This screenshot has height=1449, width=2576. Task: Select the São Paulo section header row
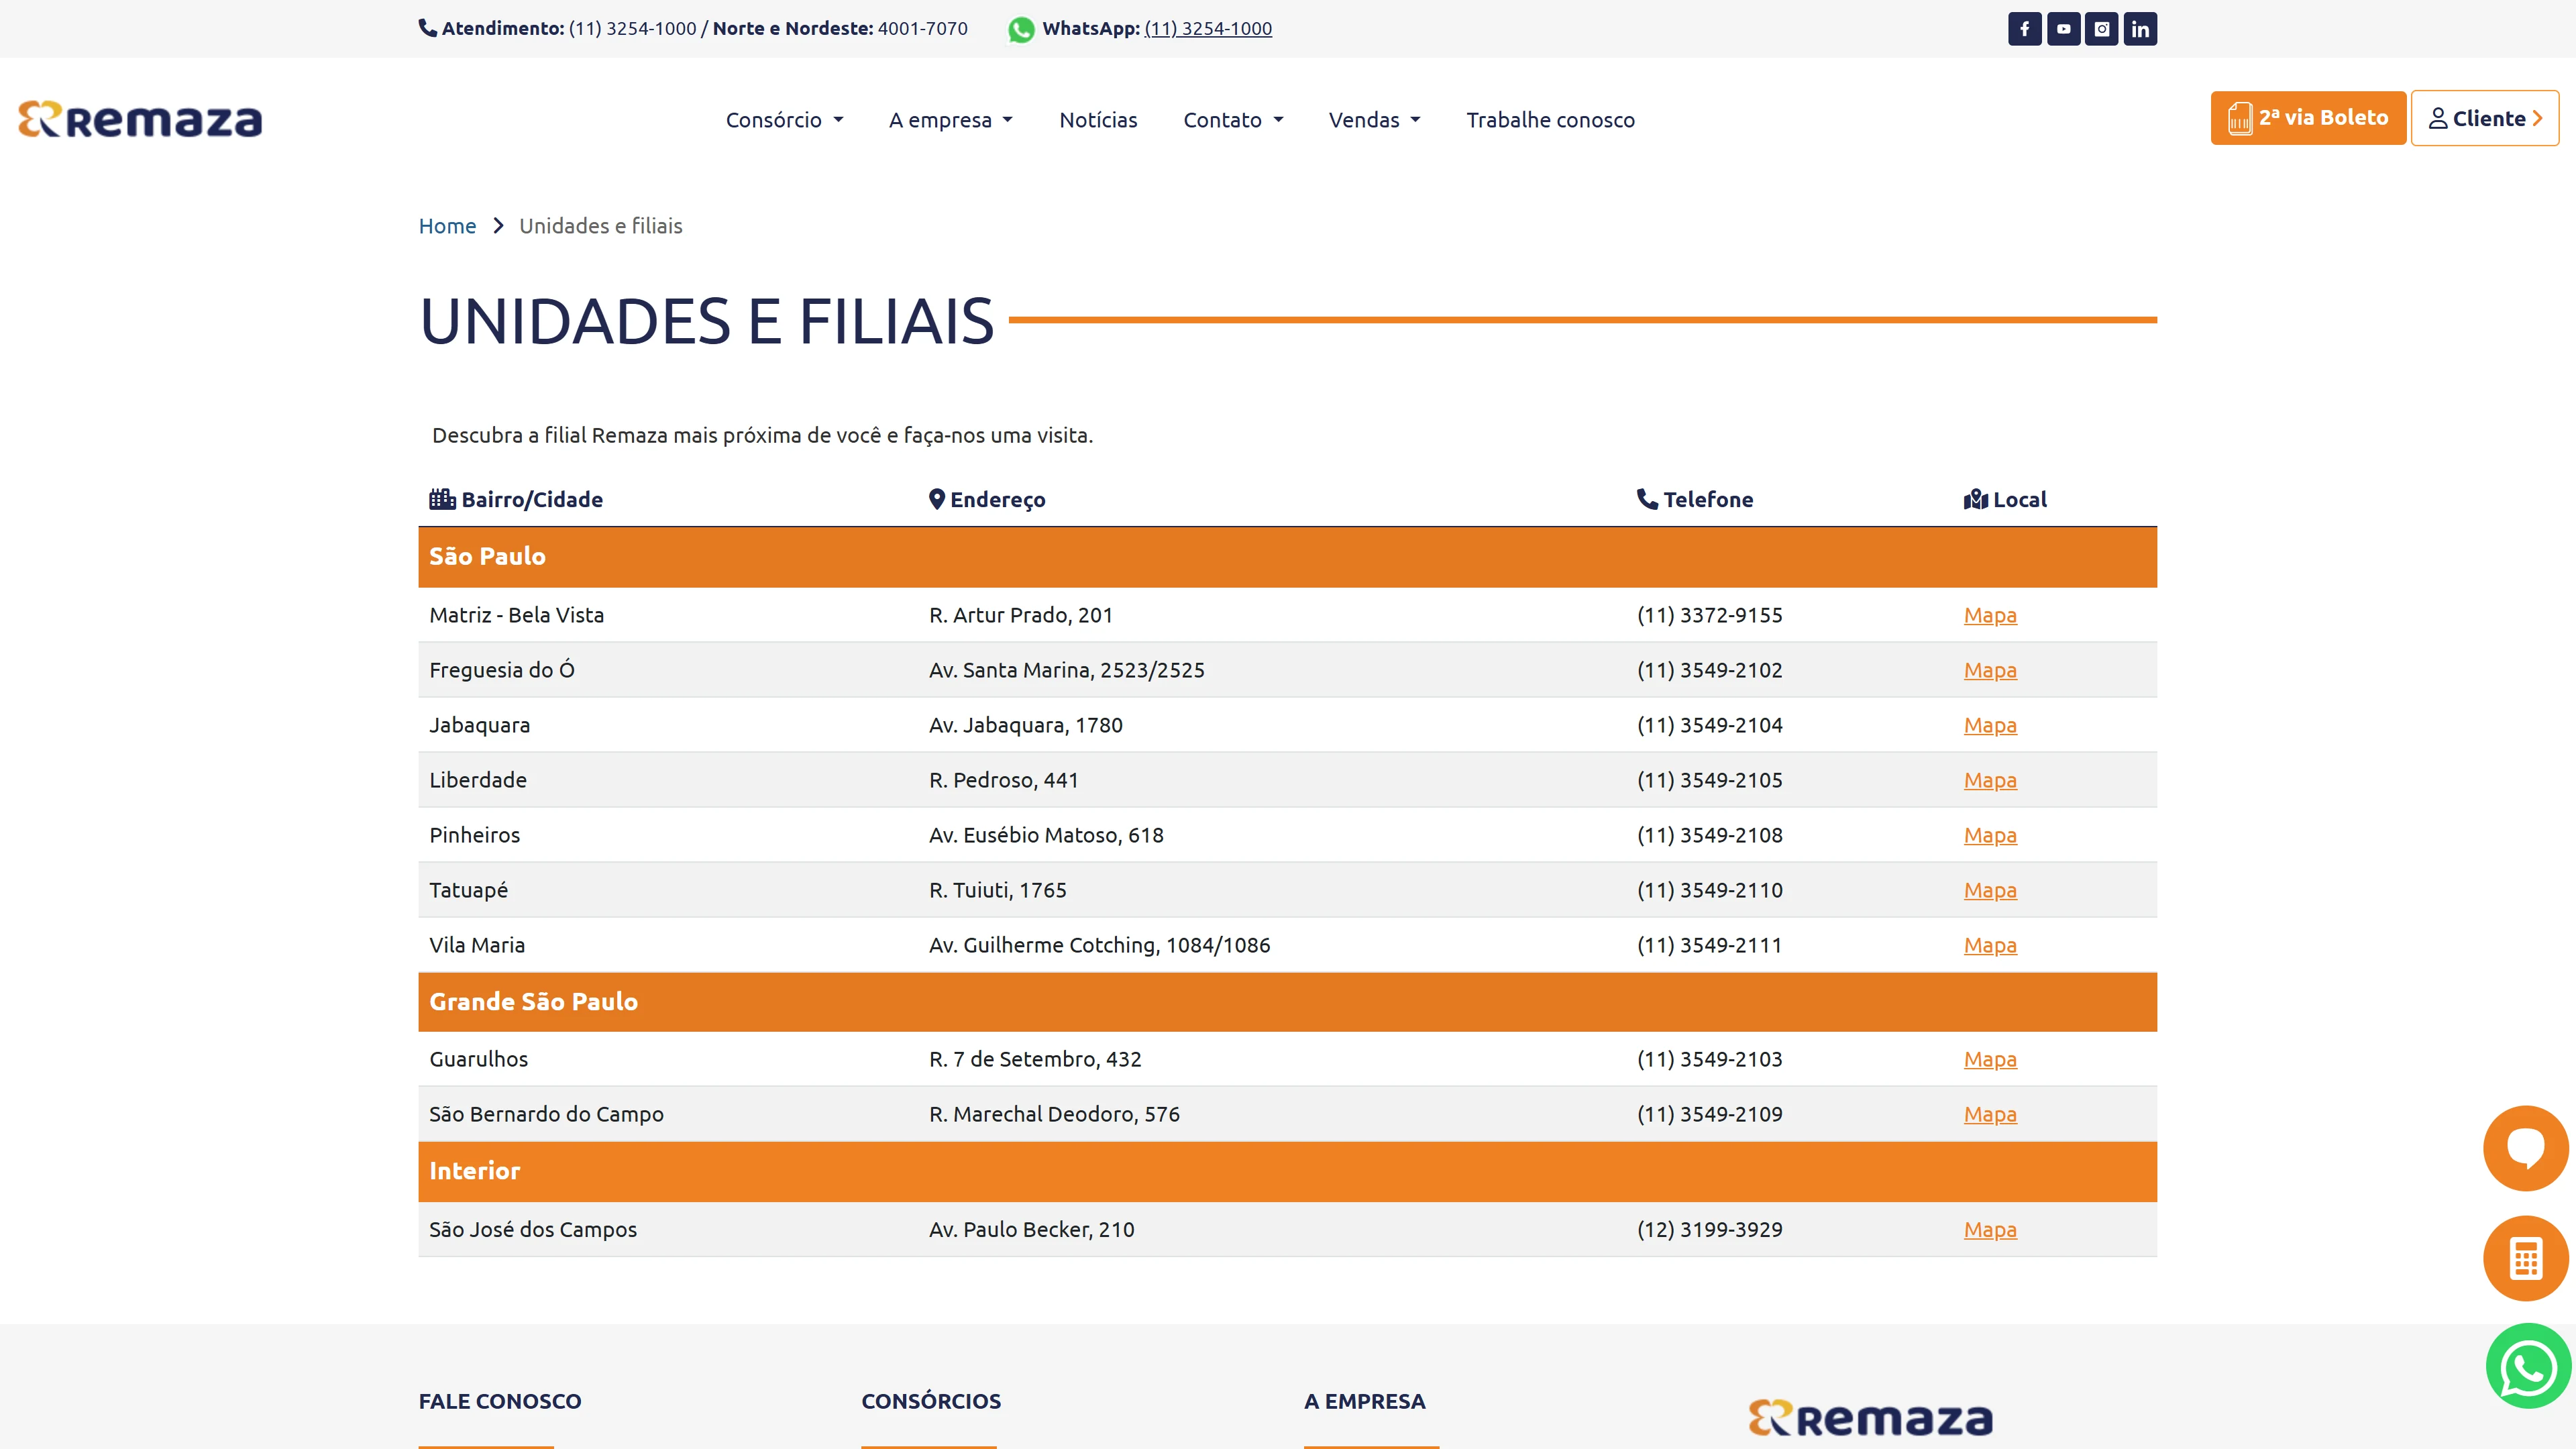(1288, 557)
